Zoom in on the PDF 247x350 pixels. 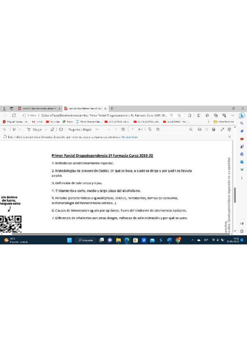point(116,129)
